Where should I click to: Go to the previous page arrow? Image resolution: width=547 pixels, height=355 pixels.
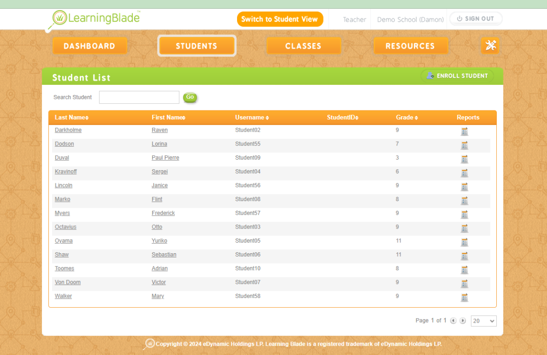click(453, 321)
